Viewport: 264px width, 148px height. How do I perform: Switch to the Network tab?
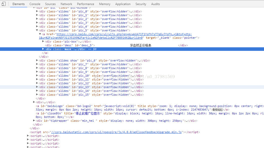[x=66, y=4]
